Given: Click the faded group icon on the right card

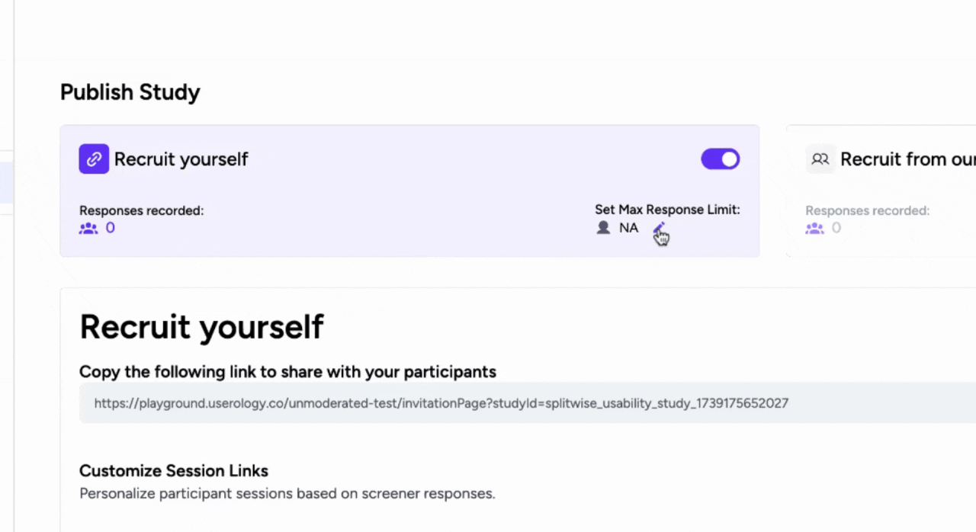Looking at the screenshot, I should coord(814,227).
